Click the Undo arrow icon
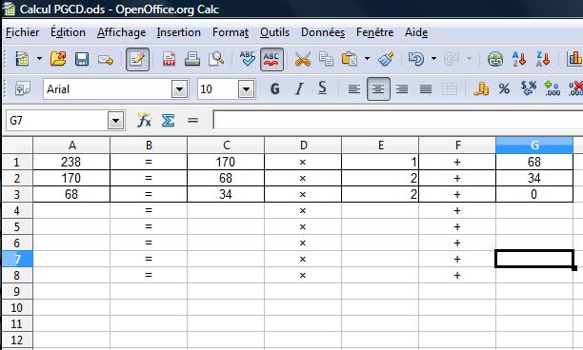The height and width of the screenshot is (350, 583). (416, 59)
